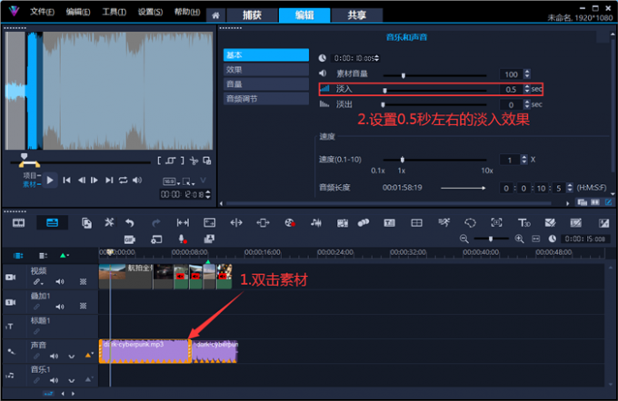The height and width of the screenshot is (401, 618).
Task: Click the scissors split clip icon
Action: [194, 161]
